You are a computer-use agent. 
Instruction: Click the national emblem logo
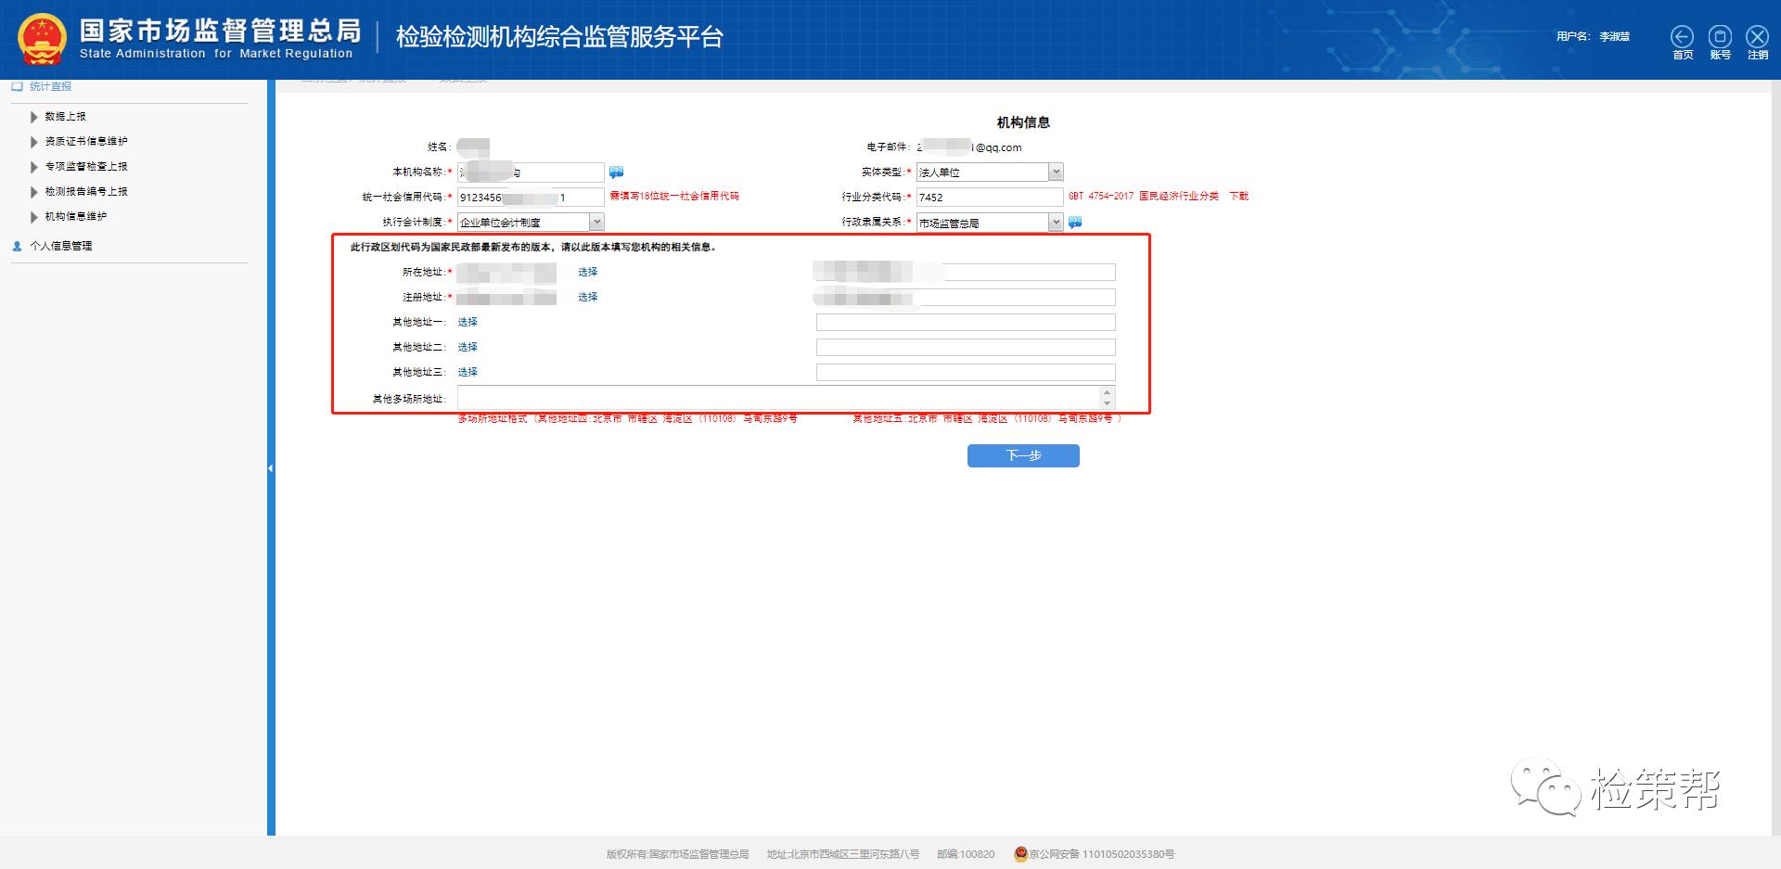tap(44, 39)
